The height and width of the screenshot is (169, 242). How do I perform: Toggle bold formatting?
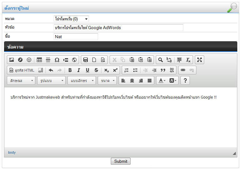(70, 70)
